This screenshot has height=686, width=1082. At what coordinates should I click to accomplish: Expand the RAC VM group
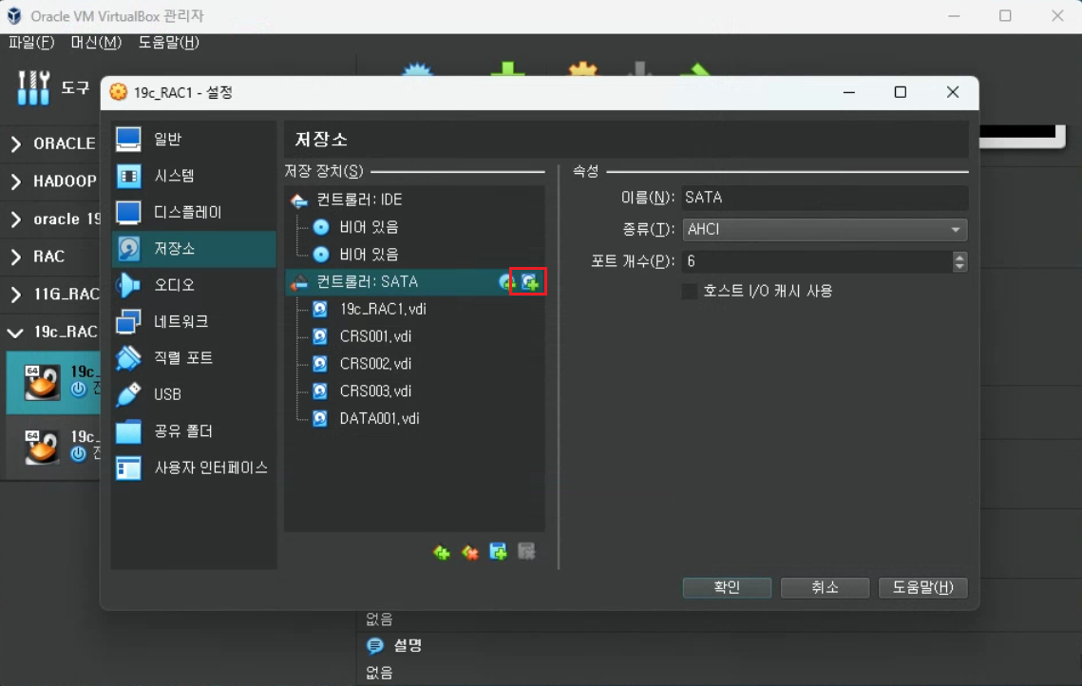point(16,257)
